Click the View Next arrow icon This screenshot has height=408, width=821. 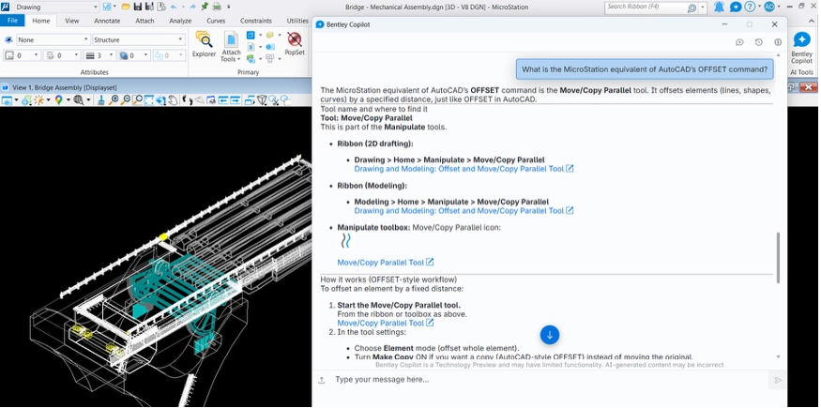click(236, 100)
